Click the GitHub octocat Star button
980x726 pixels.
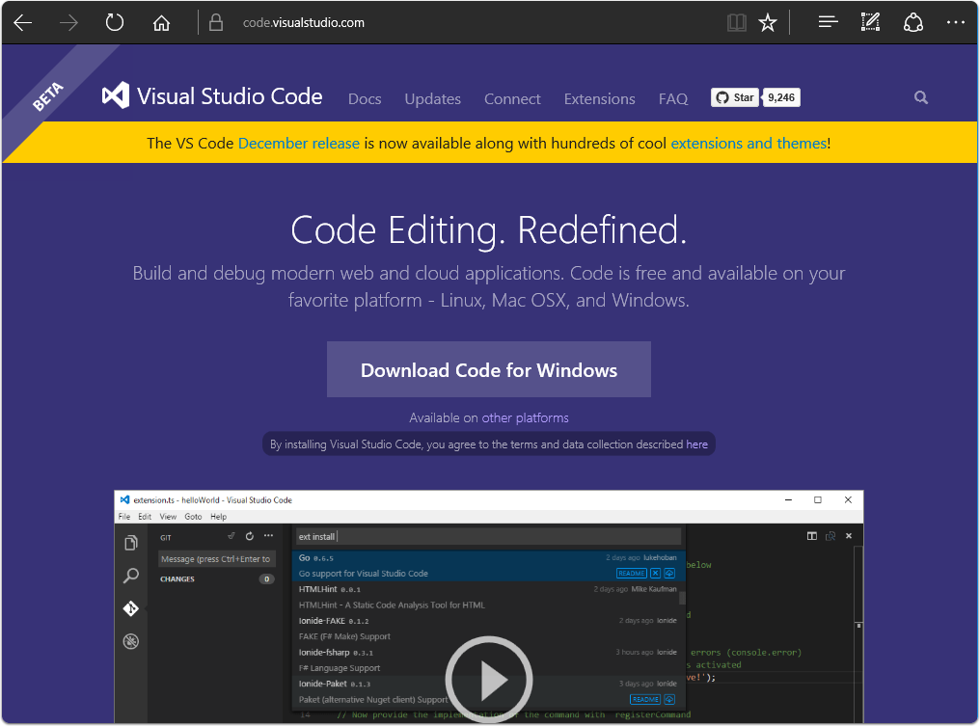coord(734,96)
